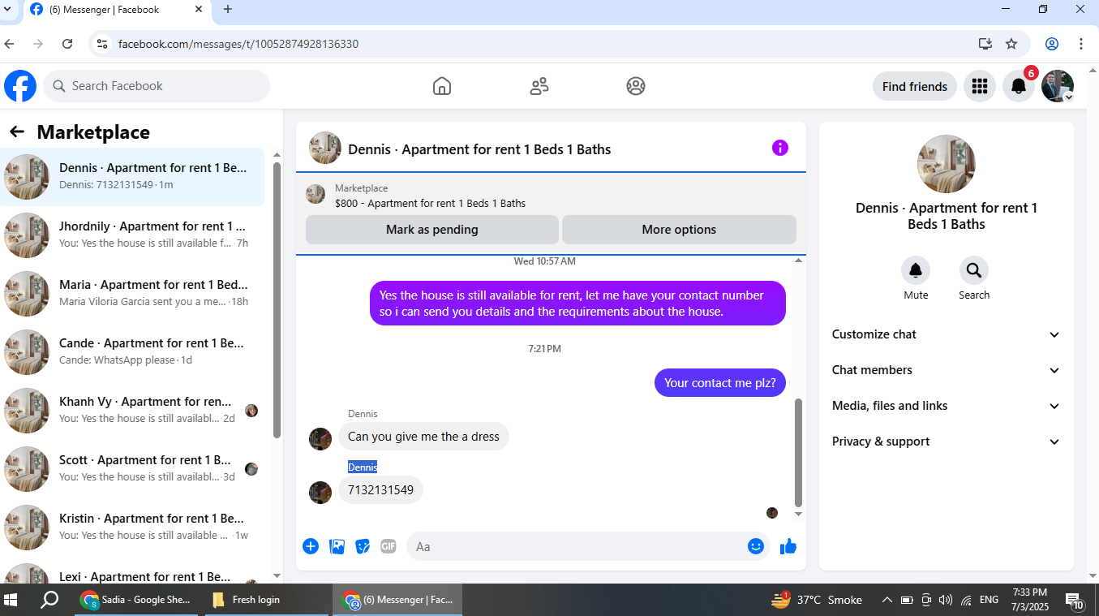
Task: Click More options button
Action: pos(679,230)
